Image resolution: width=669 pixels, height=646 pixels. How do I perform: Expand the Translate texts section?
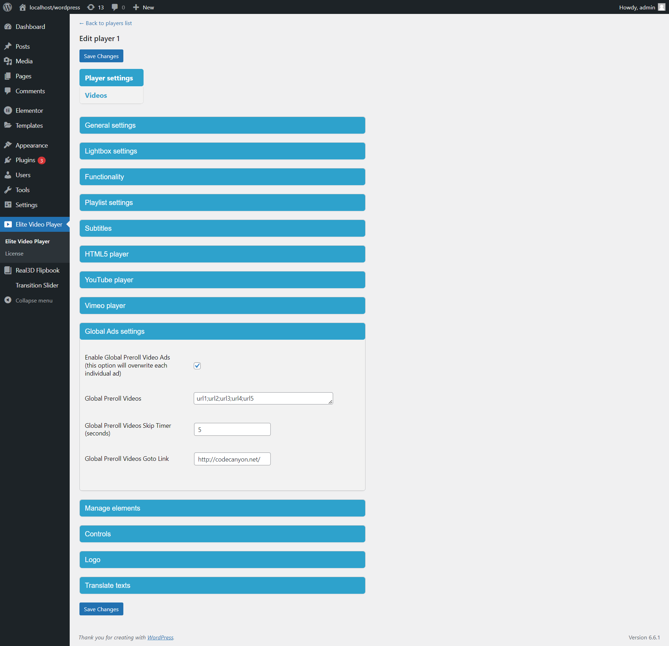click(x=222, y=585)
